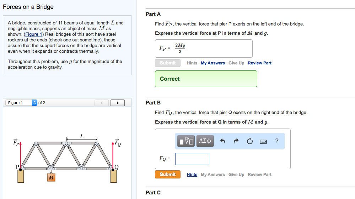This screenshot has height=199, width=355.
Task: Go to the next figure arrow
Action: (118, 103)
